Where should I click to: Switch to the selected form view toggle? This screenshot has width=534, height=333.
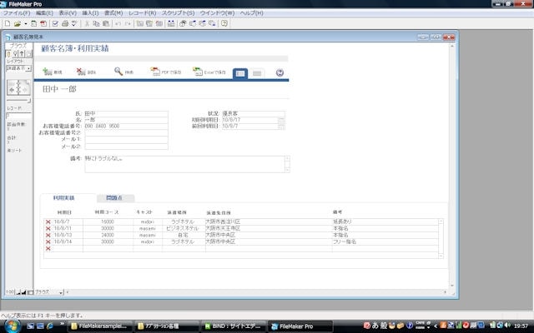pyautogui.click(x=239, y=73)
